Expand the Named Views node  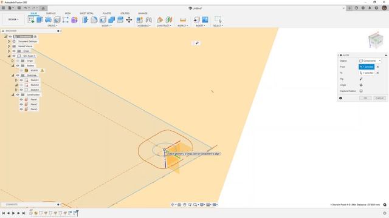point(9,46)
